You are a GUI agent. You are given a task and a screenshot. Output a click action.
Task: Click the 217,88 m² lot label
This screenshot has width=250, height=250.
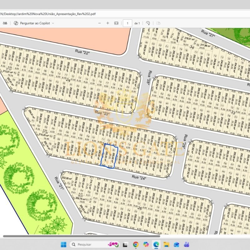[205, 45]
